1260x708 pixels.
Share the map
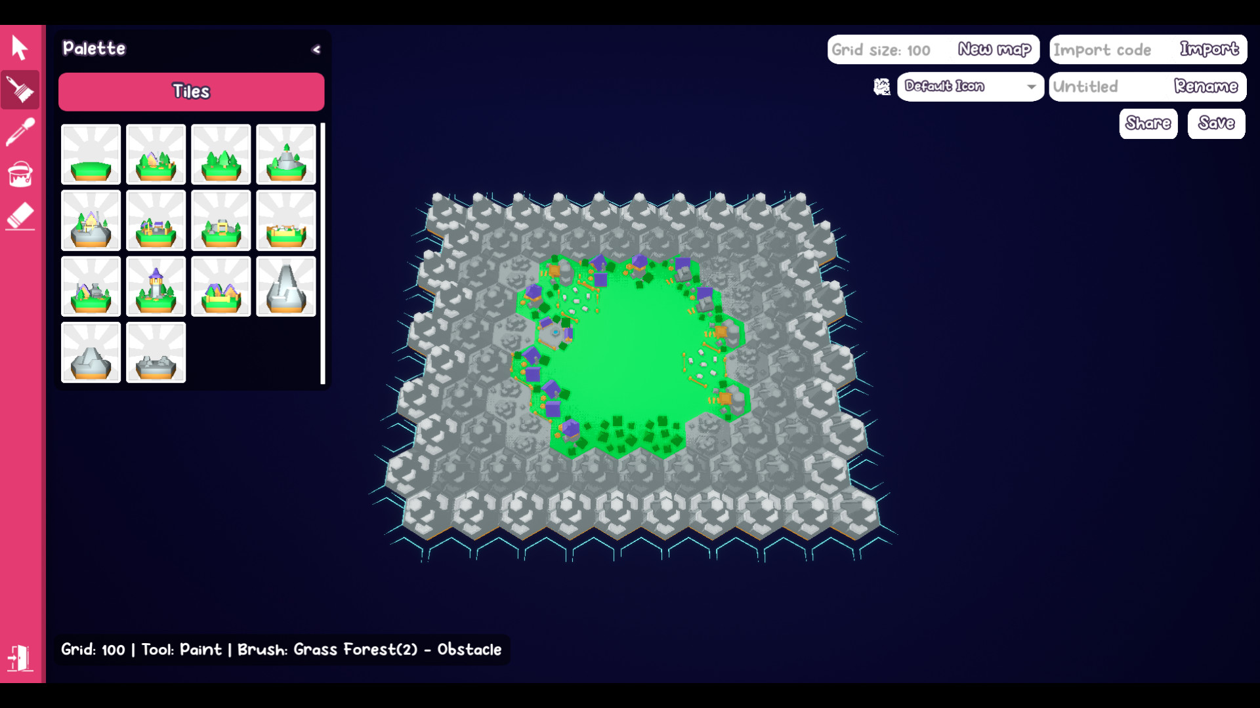1148,124
